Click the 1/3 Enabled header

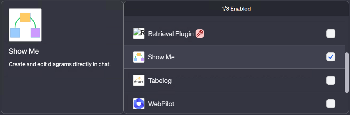236,9
